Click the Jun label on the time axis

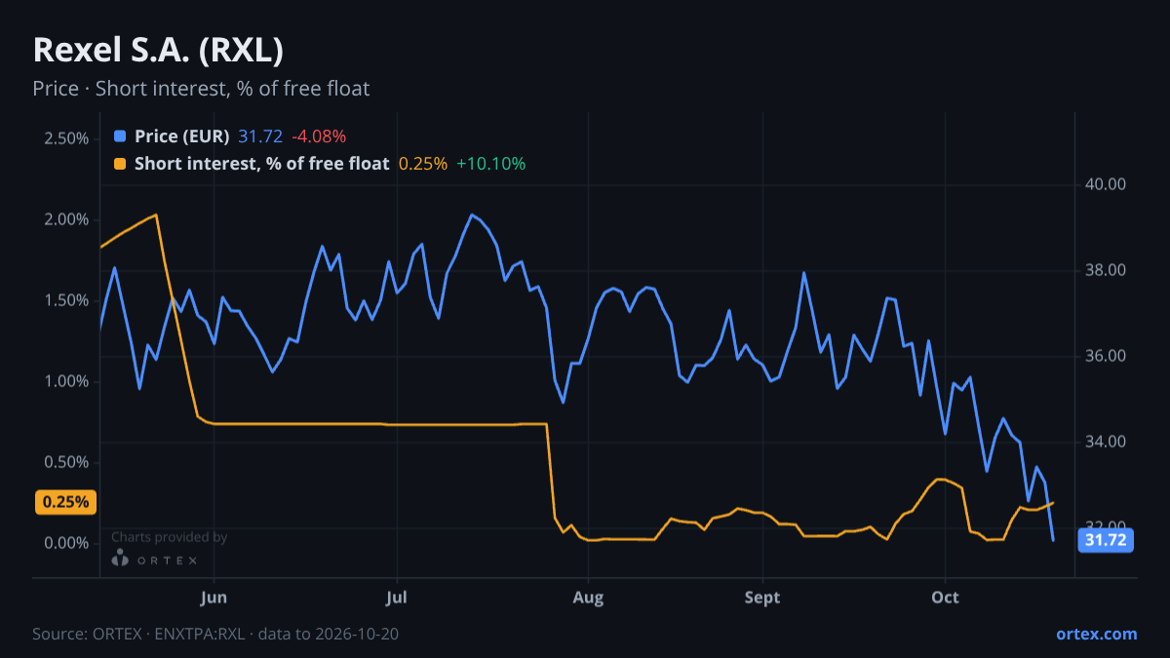coord(213,598)
